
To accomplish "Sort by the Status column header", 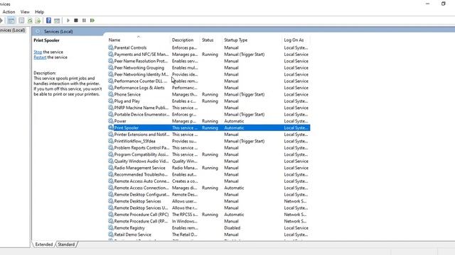I will (211, 40).
